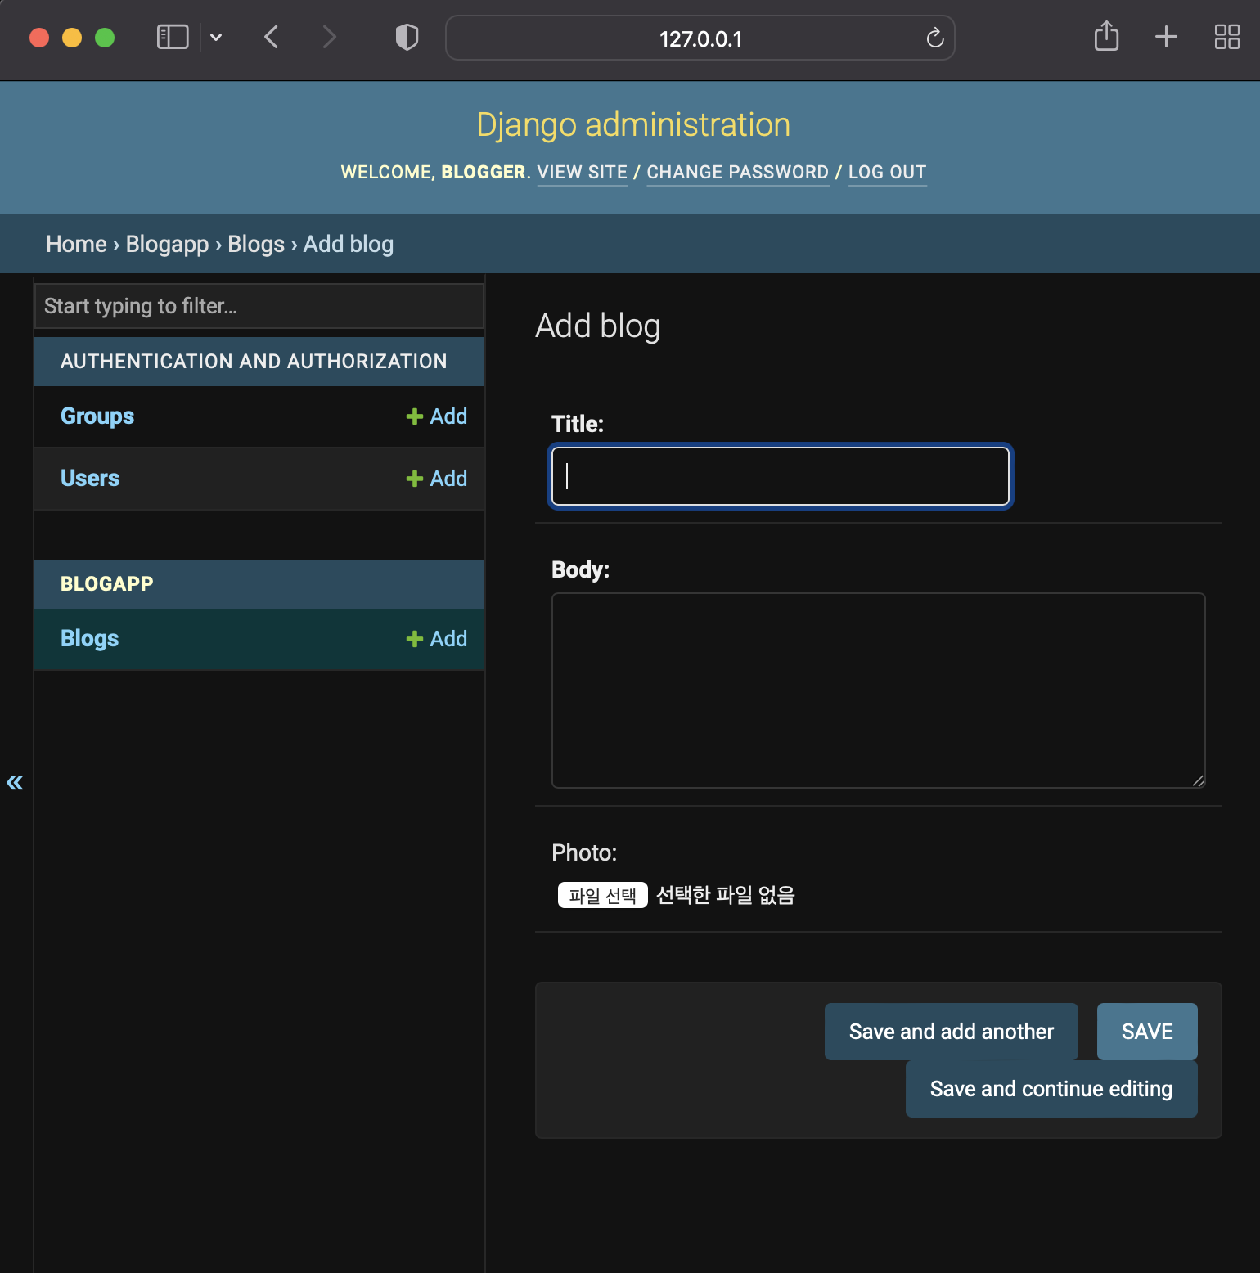Click the Share icon in toolbar
Screen dimensions: 1260x1273
point(1106,36)
